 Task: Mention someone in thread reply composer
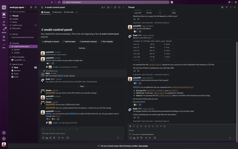click(x=141, y=138)
